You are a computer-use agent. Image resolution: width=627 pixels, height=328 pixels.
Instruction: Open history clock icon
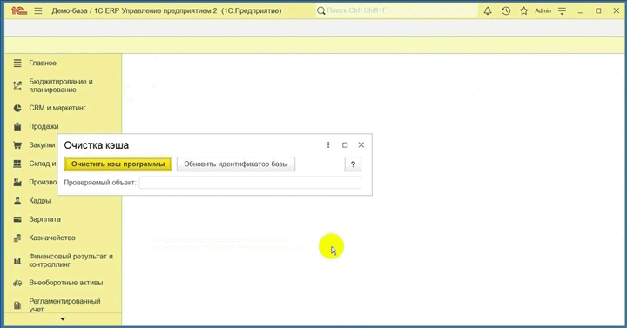tap(506, 11)
